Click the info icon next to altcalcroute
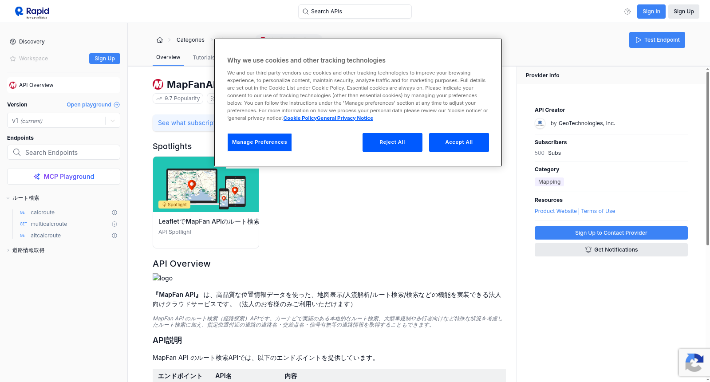This screenshot has height=382, width=710. pyautogui.click(x=114, y=236)
